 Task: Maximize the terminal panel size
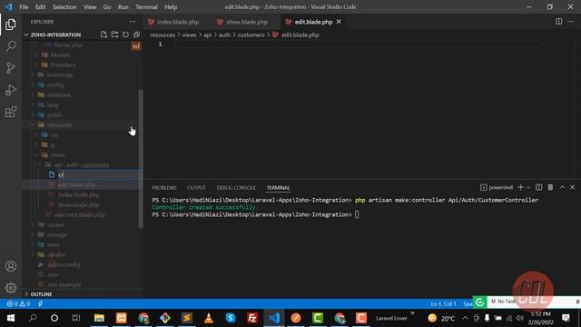click(562, 188)
